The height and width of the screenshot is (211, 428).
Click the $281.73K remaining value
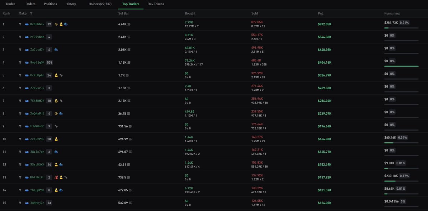tap(391, 22)
